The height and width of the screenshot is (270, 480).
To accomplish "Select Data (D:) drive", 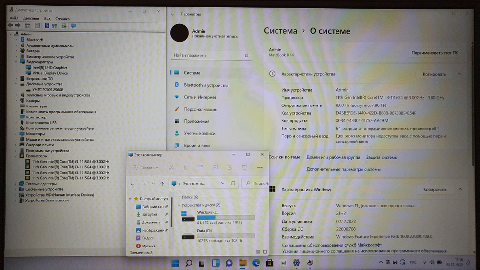I will point(218,235).
